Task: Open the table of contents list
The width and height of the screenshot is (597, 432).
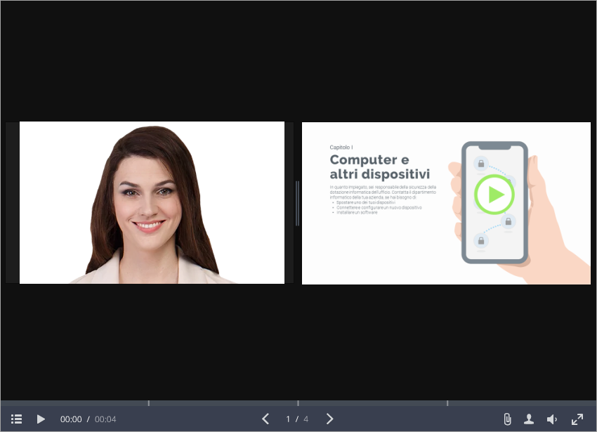Action: pos(17,419)
